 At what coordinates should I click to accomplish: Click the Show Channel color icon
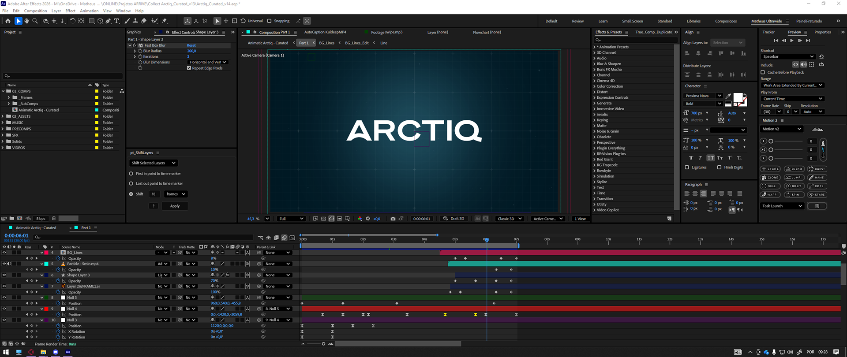tap(360, 219)
